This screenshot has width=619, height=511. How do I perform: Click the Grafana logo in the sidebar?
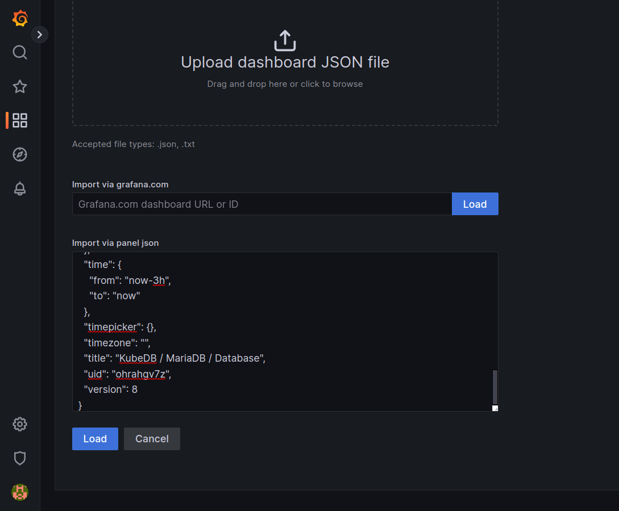(20, 18)
